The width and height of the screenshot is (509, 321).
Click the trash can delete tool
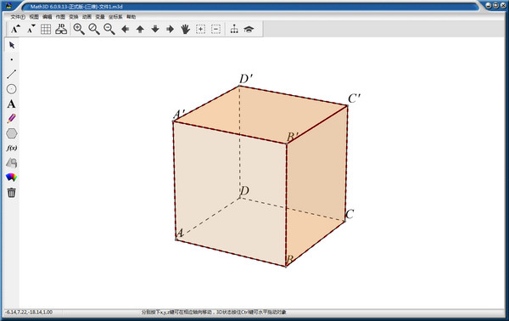coord(11,192)
